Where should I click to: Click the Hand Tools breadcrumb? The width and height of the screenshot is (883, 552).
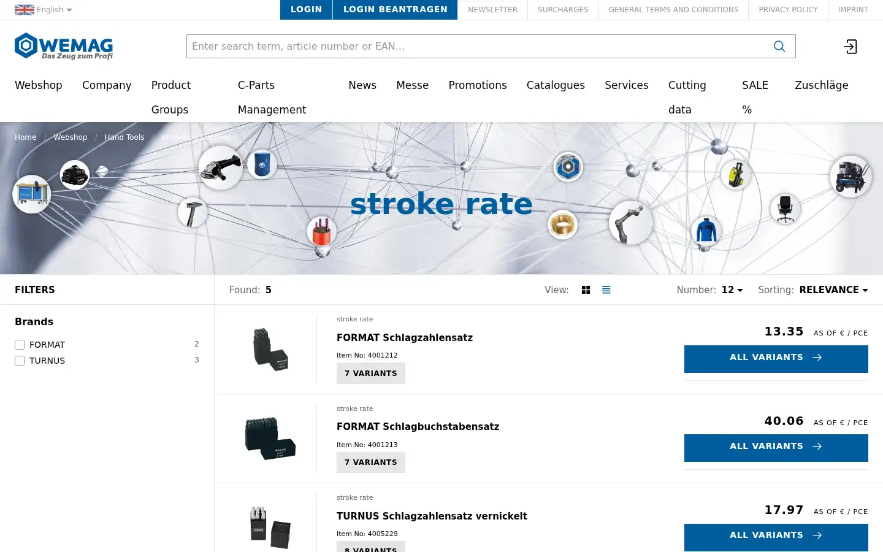point(124,137)
